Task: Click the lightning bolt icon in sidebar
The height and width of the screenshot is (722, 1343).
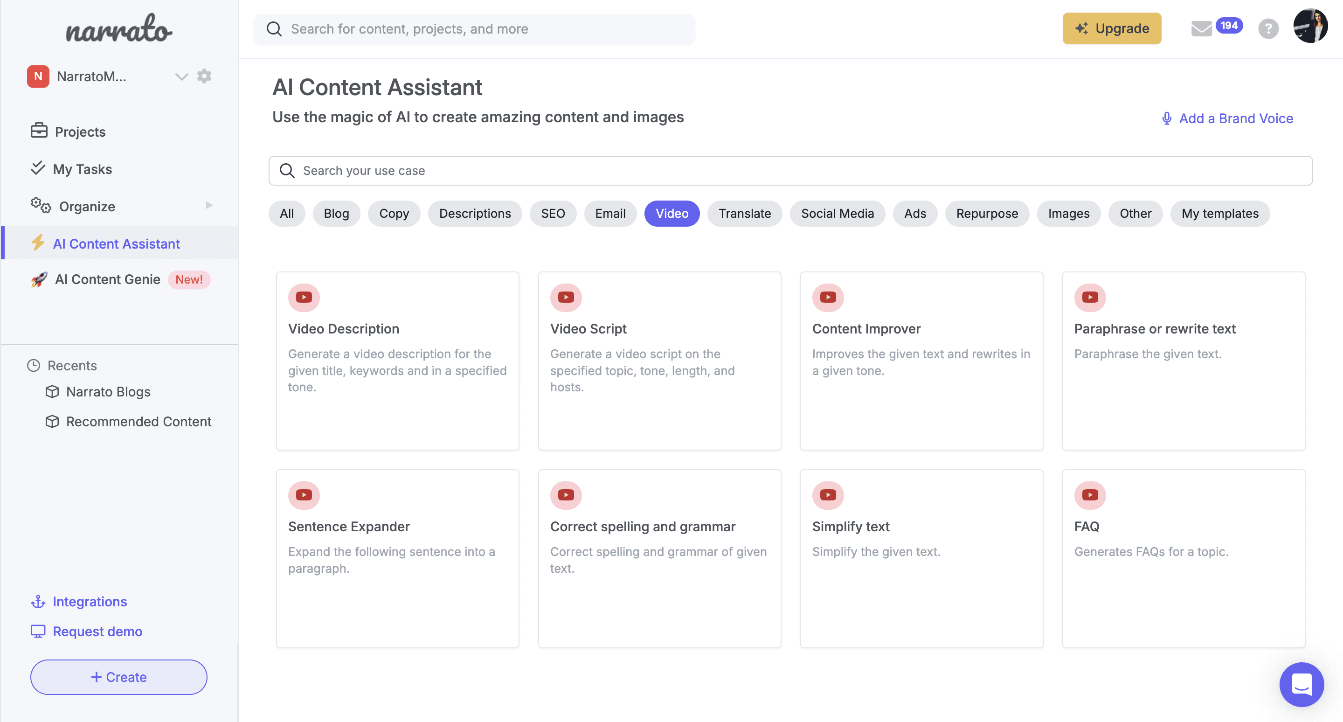Action: (37, 243)
